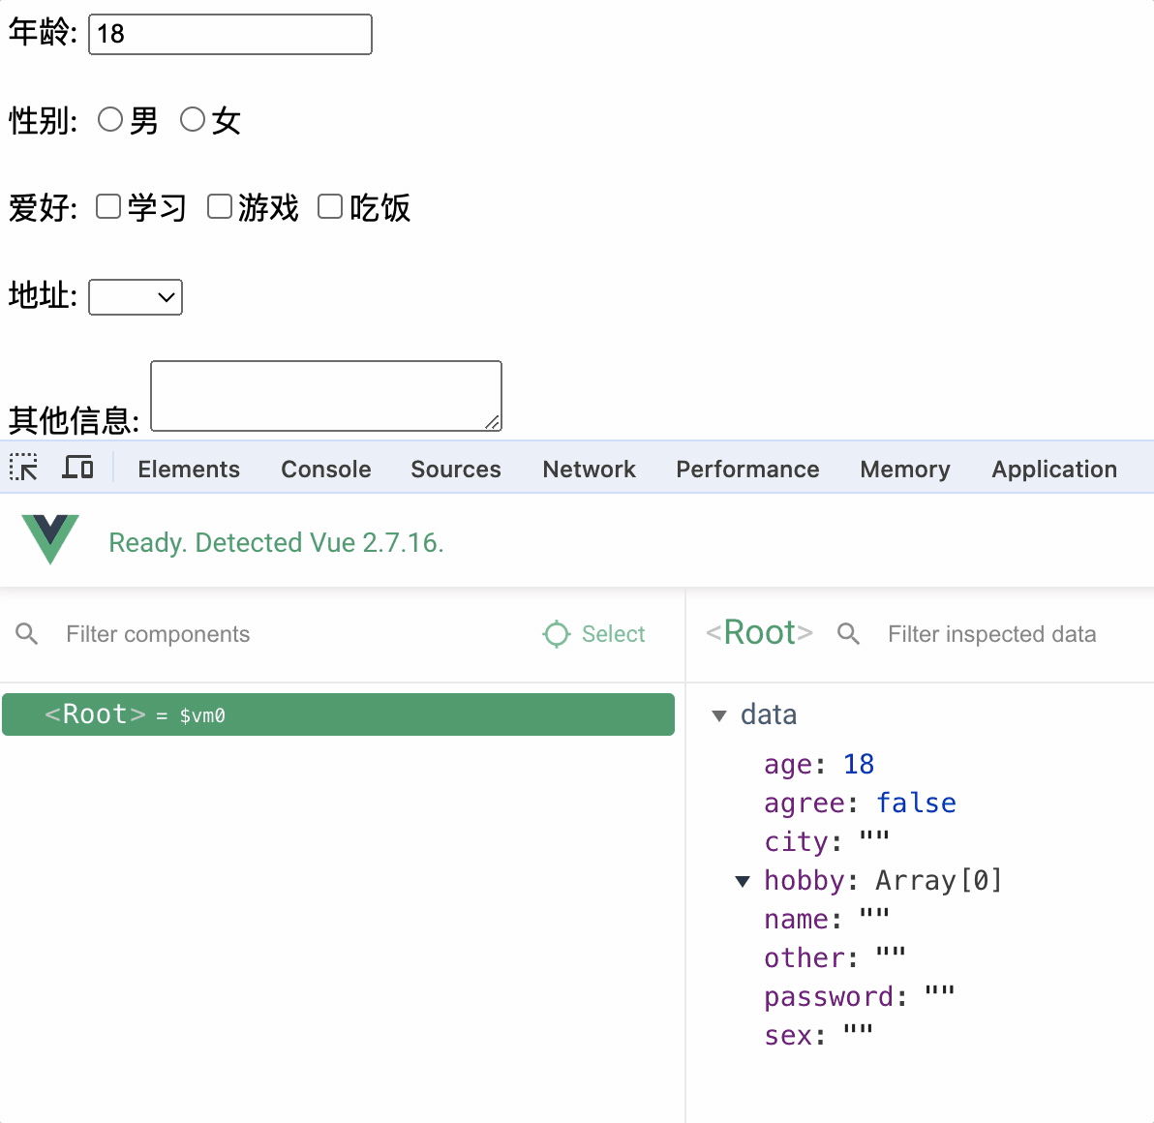The image size is (1154, 1123).
Task: Click the Vue logo icon
Action: pos(50,539)
